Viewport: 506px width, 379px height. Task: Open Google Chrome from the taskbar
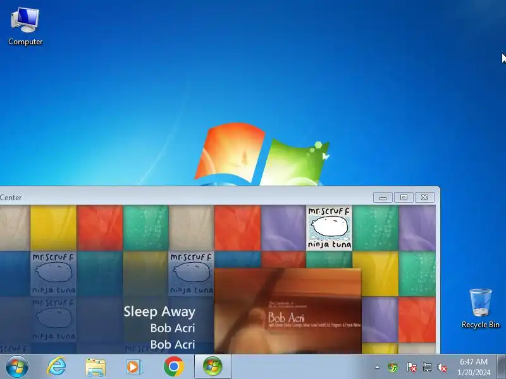tap(173, 367)
